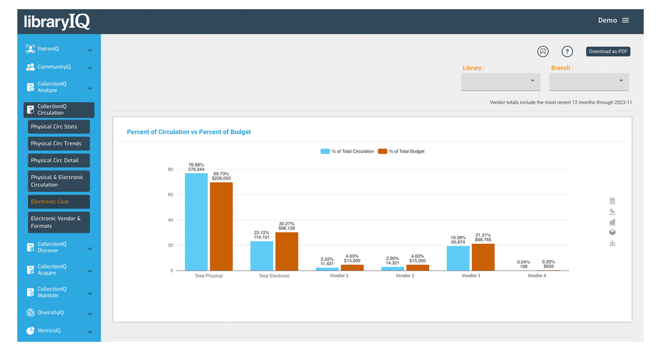The image size is (661, 351).
Task: Click the chart title Percent of Circulation vs Percent of Budget
Action: click(189, 132)
